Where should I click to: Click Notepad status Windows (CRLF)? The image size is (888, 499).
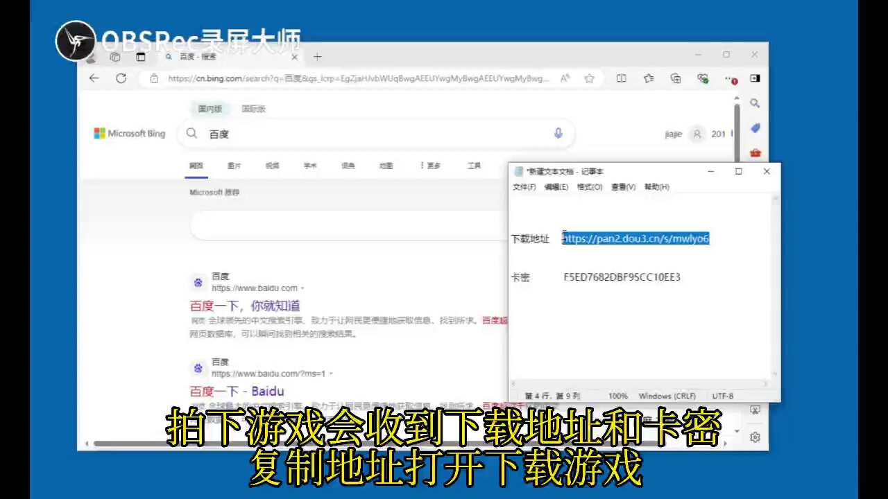click(667, 396)
